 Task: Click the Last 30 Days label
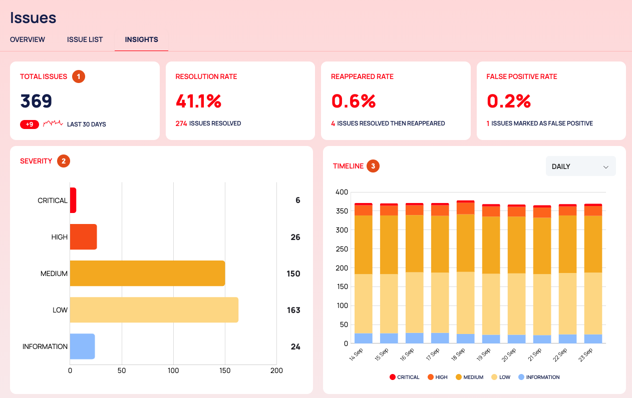tap(87, 124)
